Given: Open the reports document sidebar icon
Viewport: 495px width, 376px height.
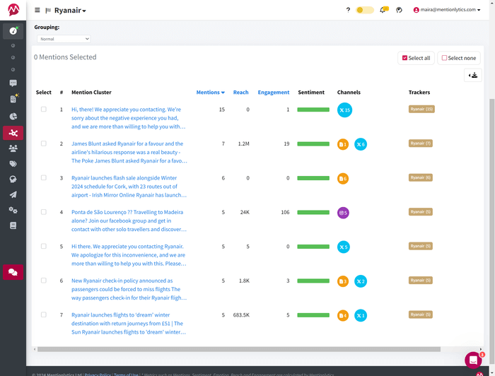Looking at the screenshot, I should click(13, 99).
